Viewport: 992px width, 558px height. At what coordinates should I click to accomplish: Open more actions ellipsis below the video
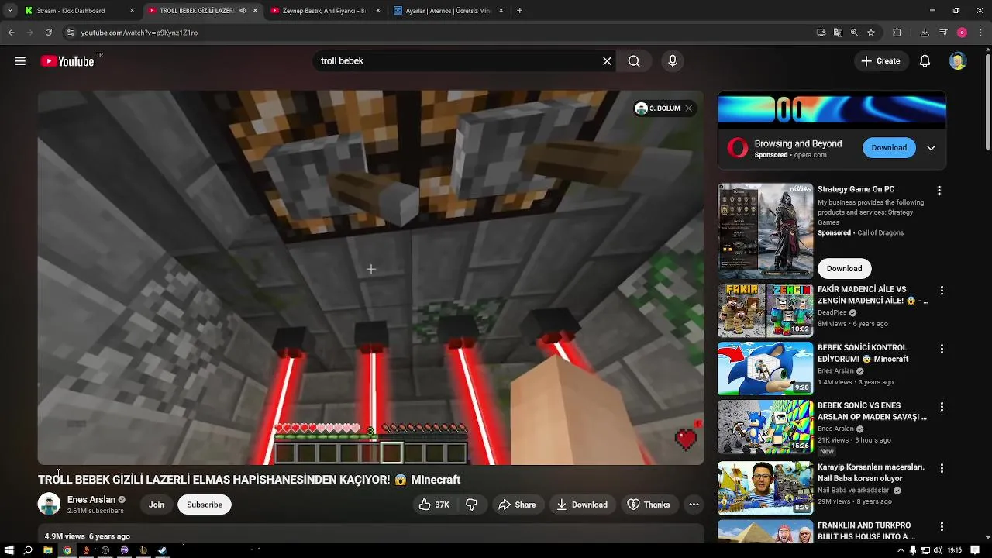click(x=694, y=505)
